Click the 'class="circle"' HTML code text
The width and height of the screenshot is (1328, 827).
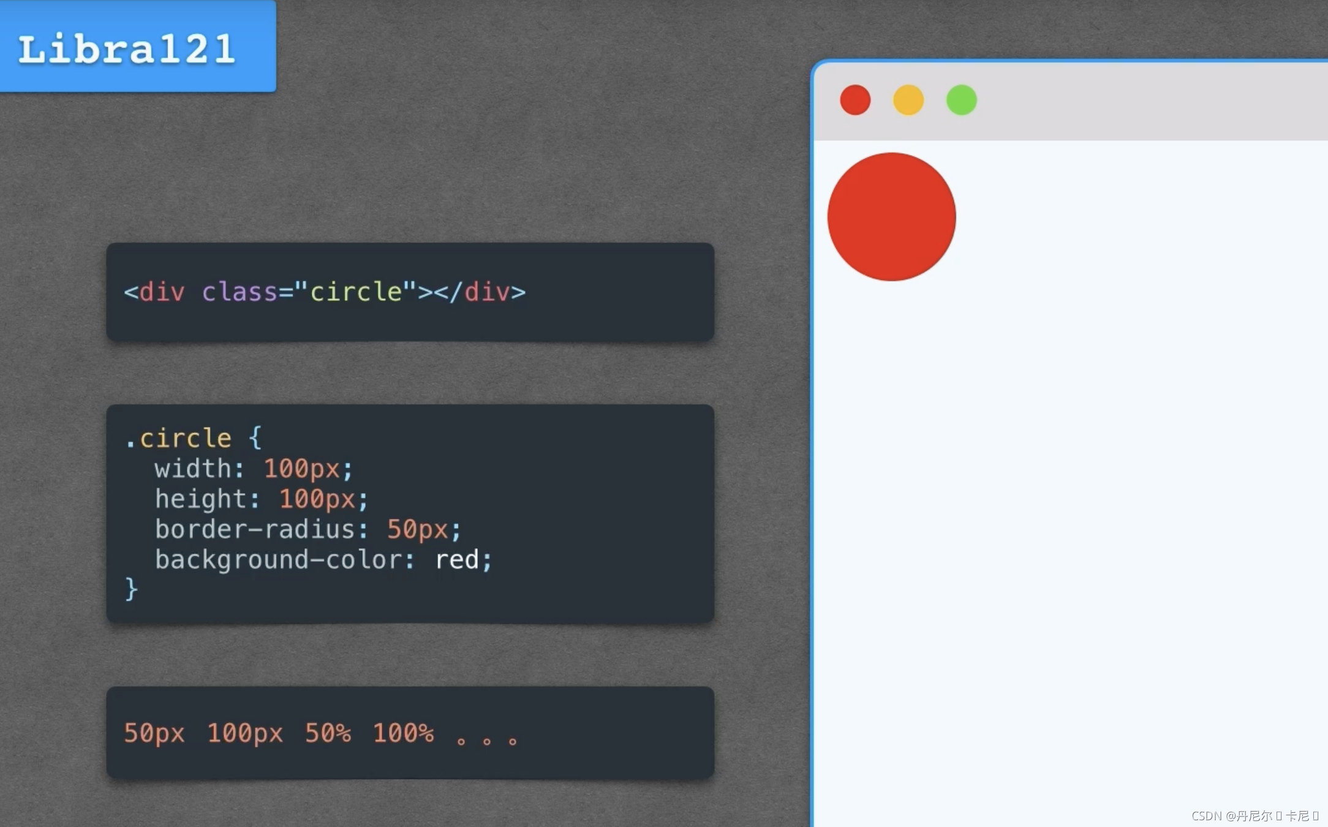click(x=309, y=292)
